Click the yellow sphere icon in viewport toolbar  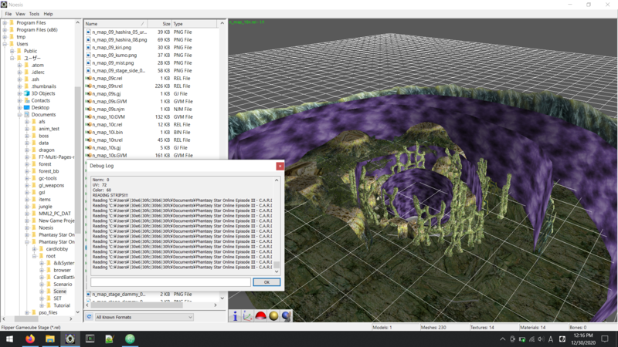(x=273, y=316)
